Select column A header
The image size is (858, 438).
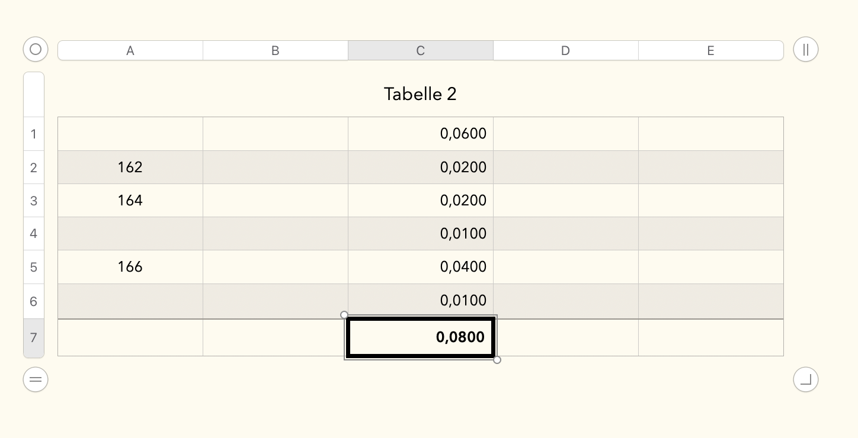pos(130,51)
